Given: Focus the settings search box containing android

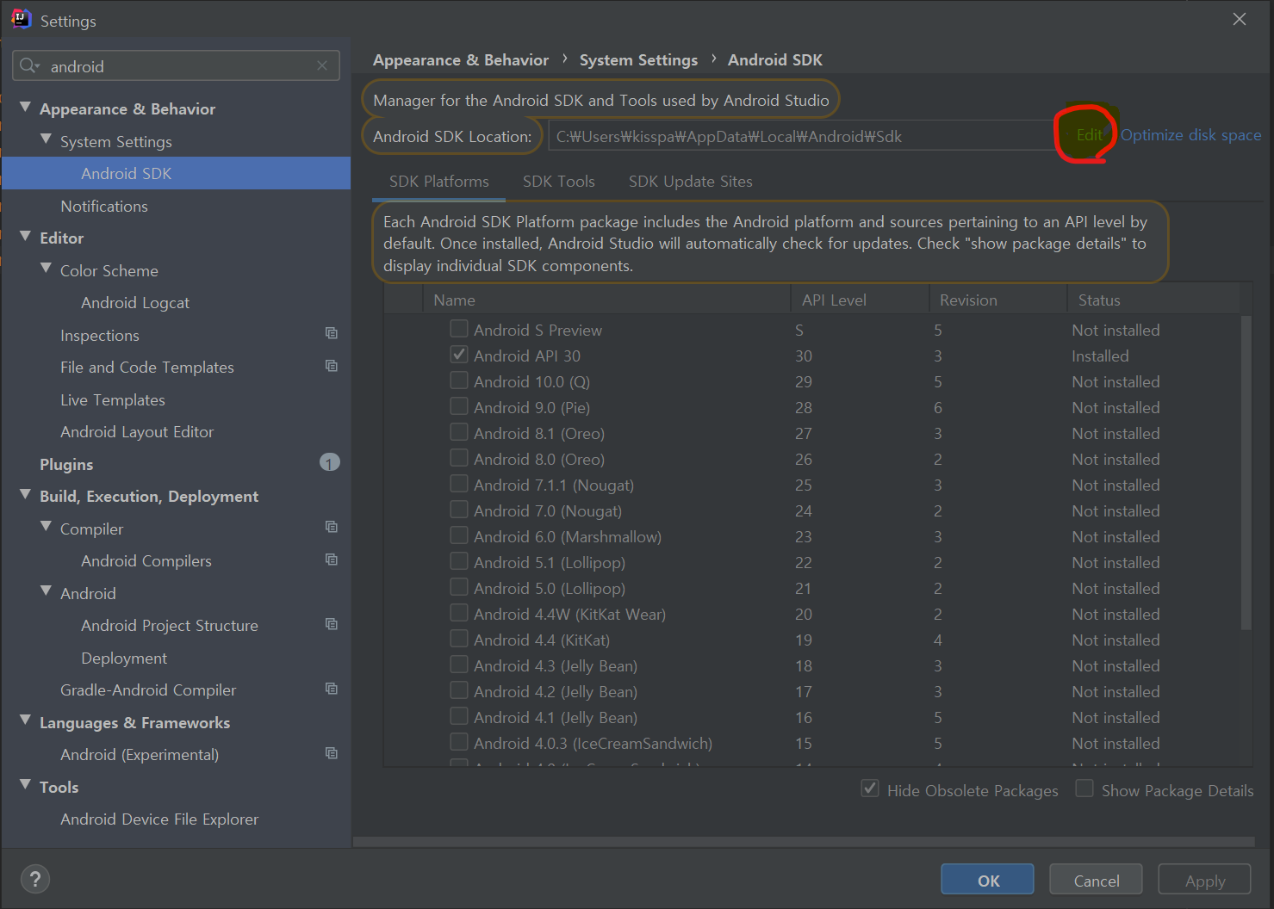Looking at the screenshot, I should tap(176, 65).
